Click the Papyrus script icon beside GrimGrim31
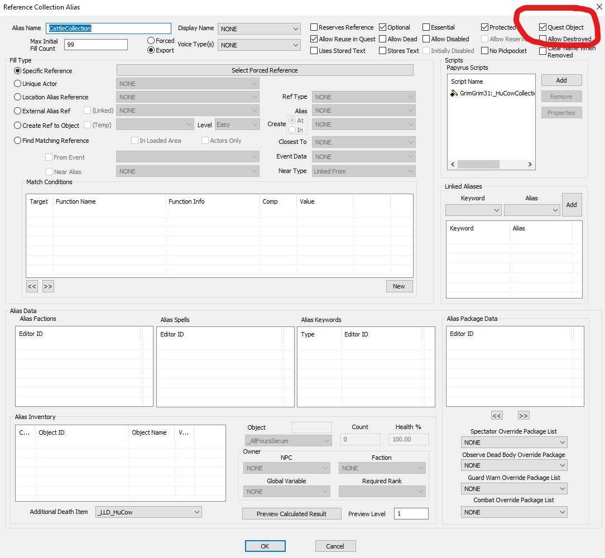 coord(454,93)
